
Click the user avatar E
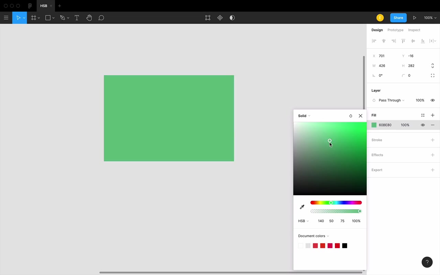[380, 18]
